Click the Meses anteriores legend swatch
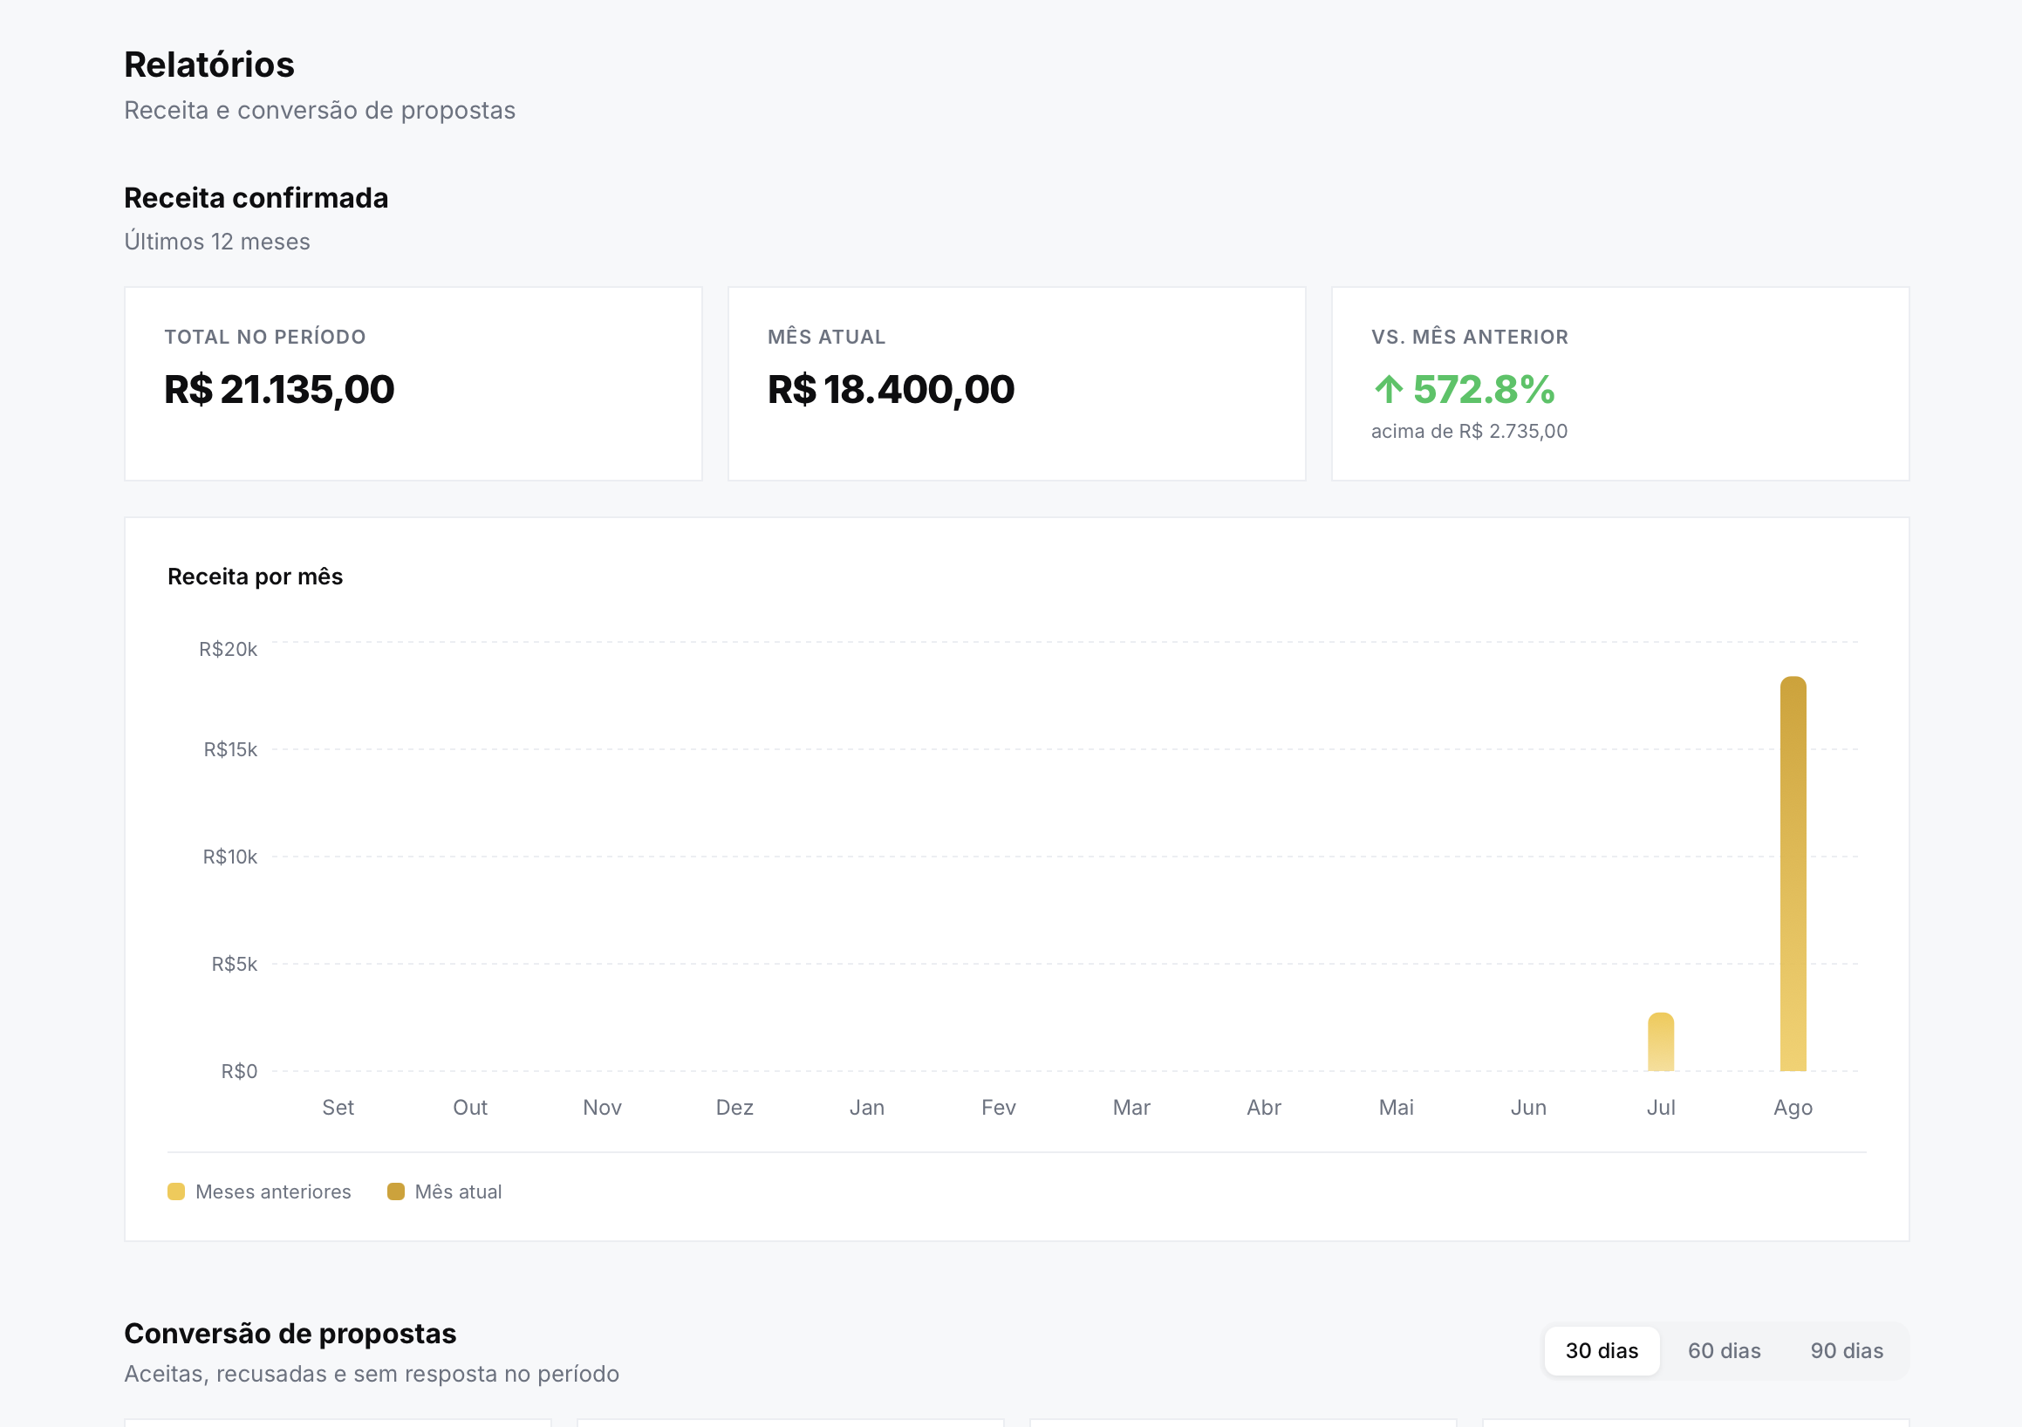The height and width of the screenshot is (1427, 2022). [x=176, y=1191]
